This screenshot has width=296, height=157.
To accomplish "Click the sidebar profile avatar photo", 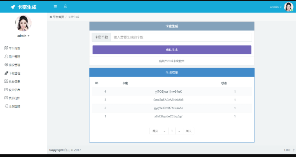I will point(23,23).
